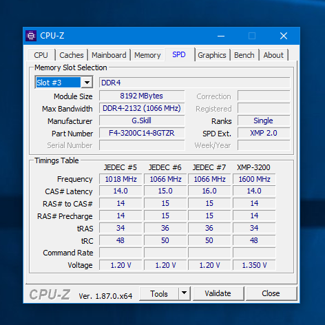Expand the Slot #3 dropdown arrow
Viewport: 325px width, 325px height.
pos(87,83)
